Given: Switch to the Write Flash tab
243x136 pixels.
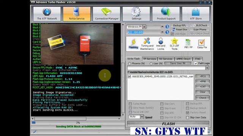Looking at the screenshot, I should click(133, 59).
